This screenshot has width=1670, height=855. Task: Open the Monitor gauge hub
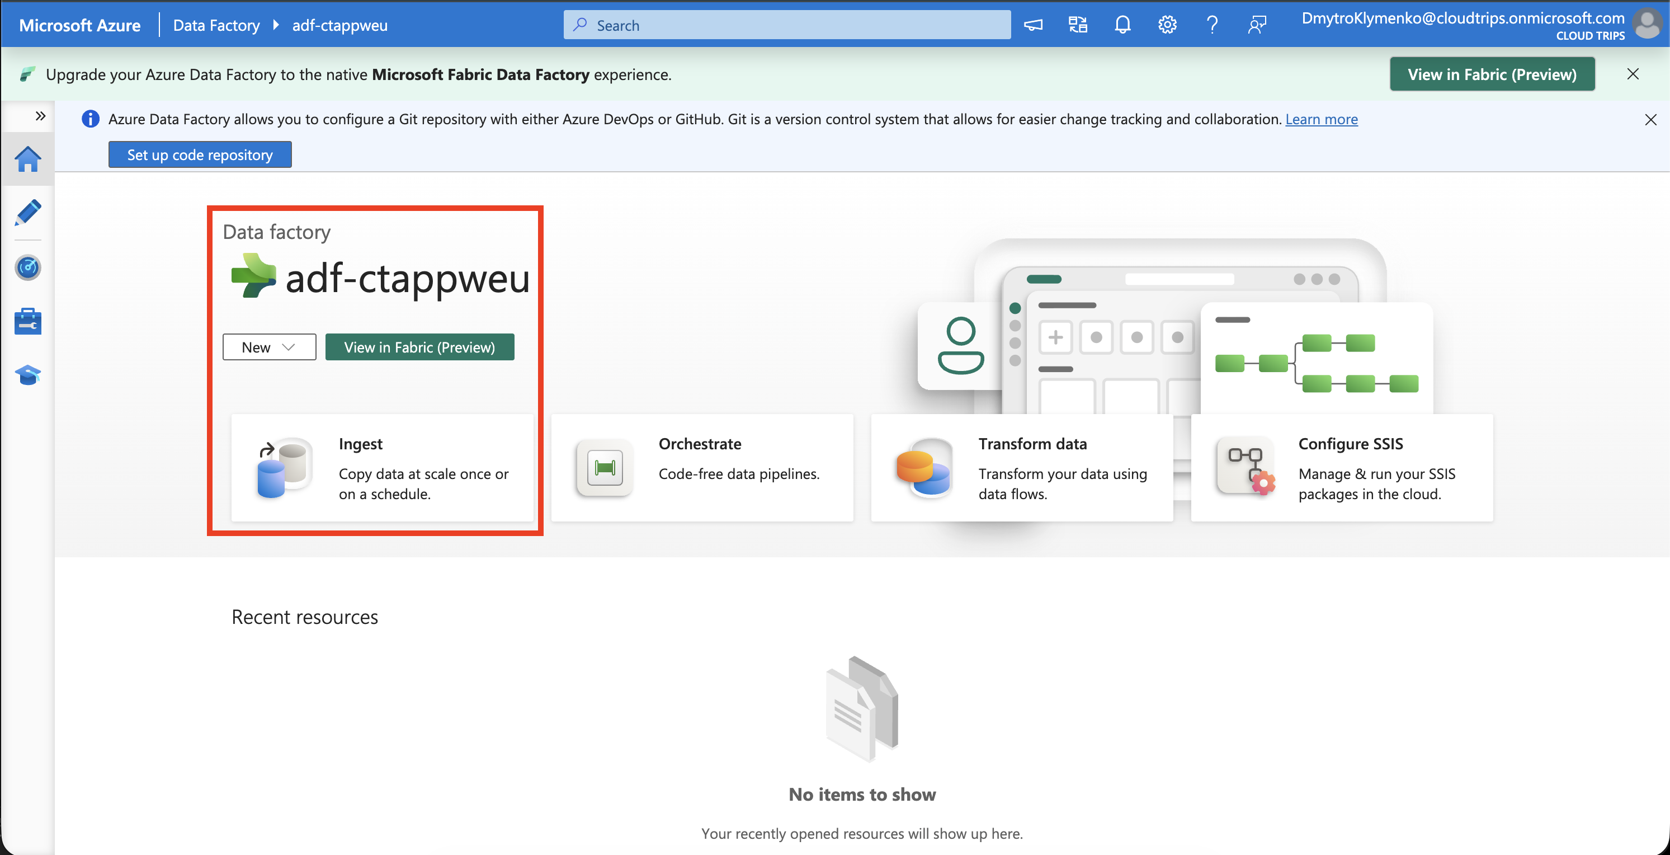28,267
